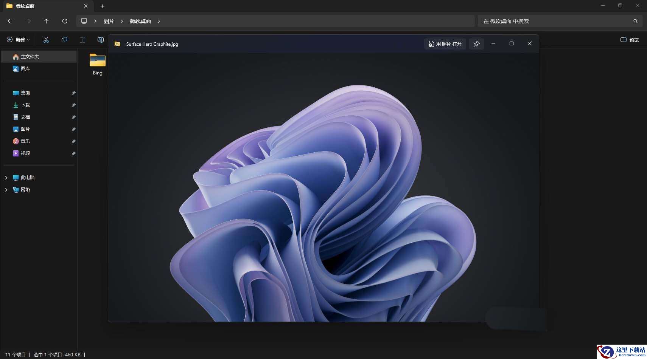The image size is (647, 359).
Task: Go back in File Explorer navigation
Action: coord(10,21)
